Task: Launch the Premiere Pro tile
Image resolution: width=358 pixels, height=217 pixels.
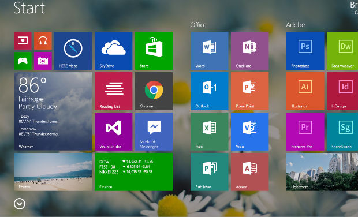Action: [305, 132]
